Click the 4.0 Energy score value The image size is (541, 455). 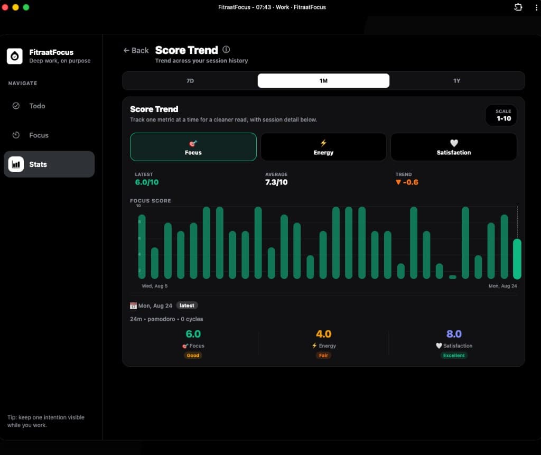pyautogui.click(x=324, y=334)
